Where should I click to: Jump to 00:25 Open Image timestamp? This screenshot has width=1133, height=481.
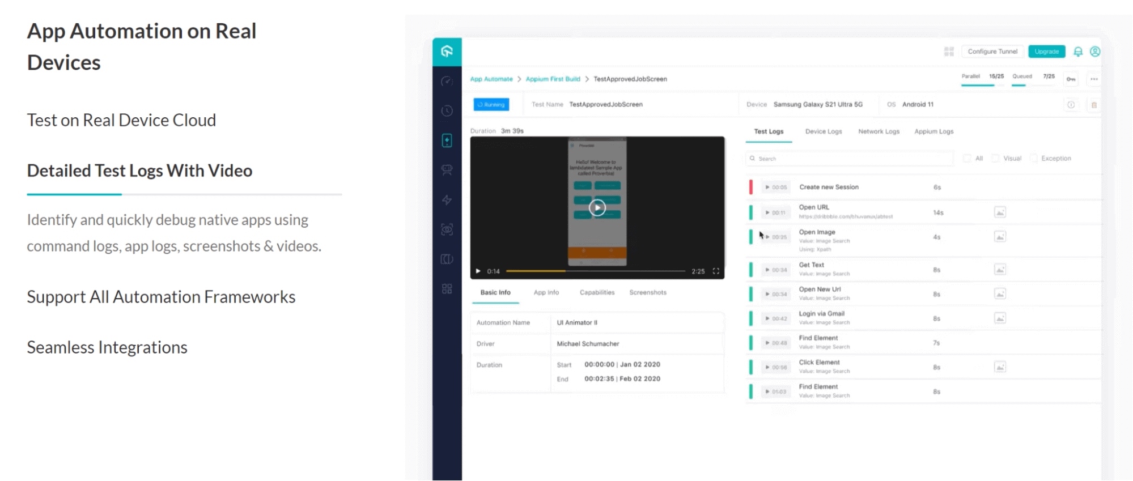(x=776, y=237)
